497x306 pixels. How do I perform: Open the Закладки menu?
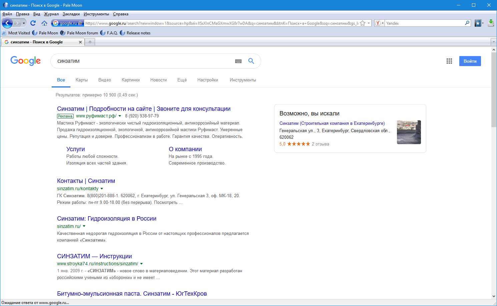click(x=71, y=14)
